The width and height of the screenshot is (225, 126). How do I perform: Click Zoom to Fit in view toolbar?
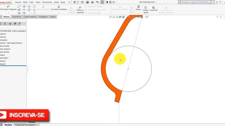point(110,17)
